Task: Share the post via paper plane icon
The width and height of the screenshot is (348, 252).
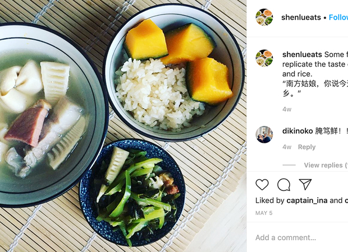Action: click(x=305, y=184)
